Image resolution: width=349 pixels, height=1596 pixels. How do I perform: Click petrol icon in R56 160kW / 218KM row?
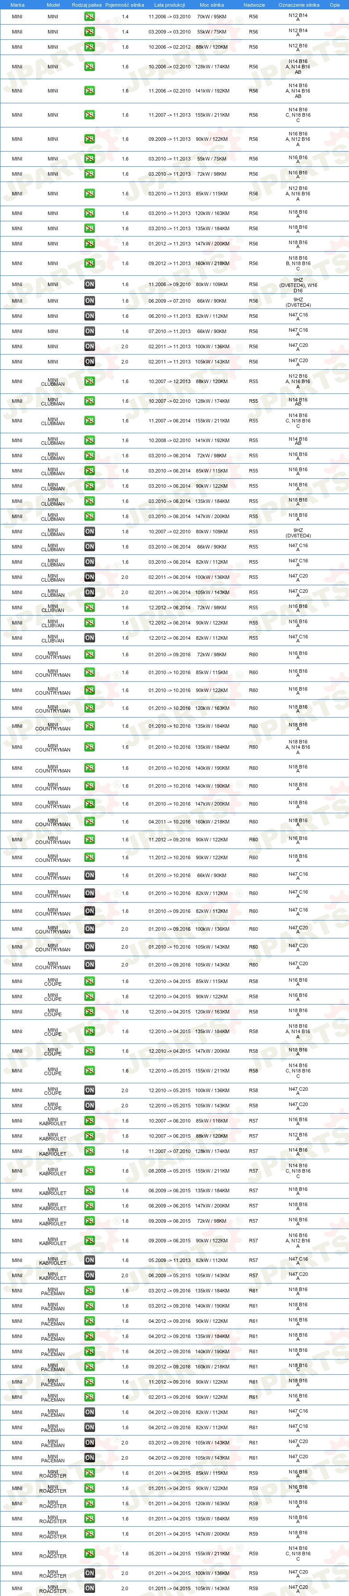90,263
